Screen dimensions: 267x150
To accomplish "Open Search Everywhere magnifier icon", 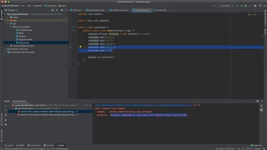I will [264, 5].
